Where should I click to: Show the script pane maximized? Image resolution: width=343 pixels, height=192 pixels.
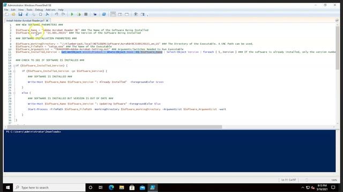click(126, 14)
